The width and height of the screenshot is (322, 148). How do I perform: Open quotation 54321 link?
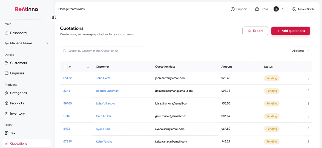(x=67, y=129)
